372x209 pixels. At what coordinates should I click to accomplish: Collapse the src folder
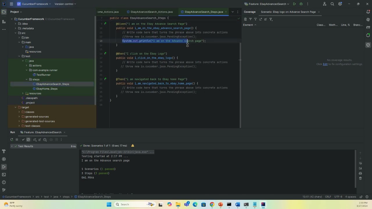click(x=15, y=33)
